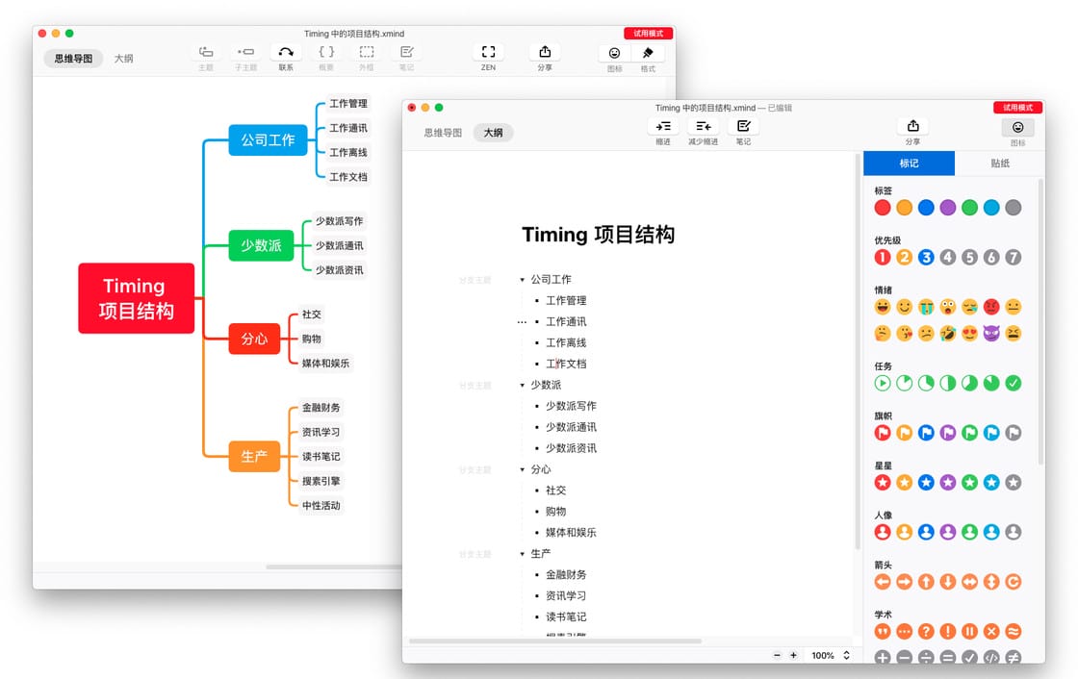
Task: Select 思维导图 view in mind map window
Action: [x=73, y=59]
